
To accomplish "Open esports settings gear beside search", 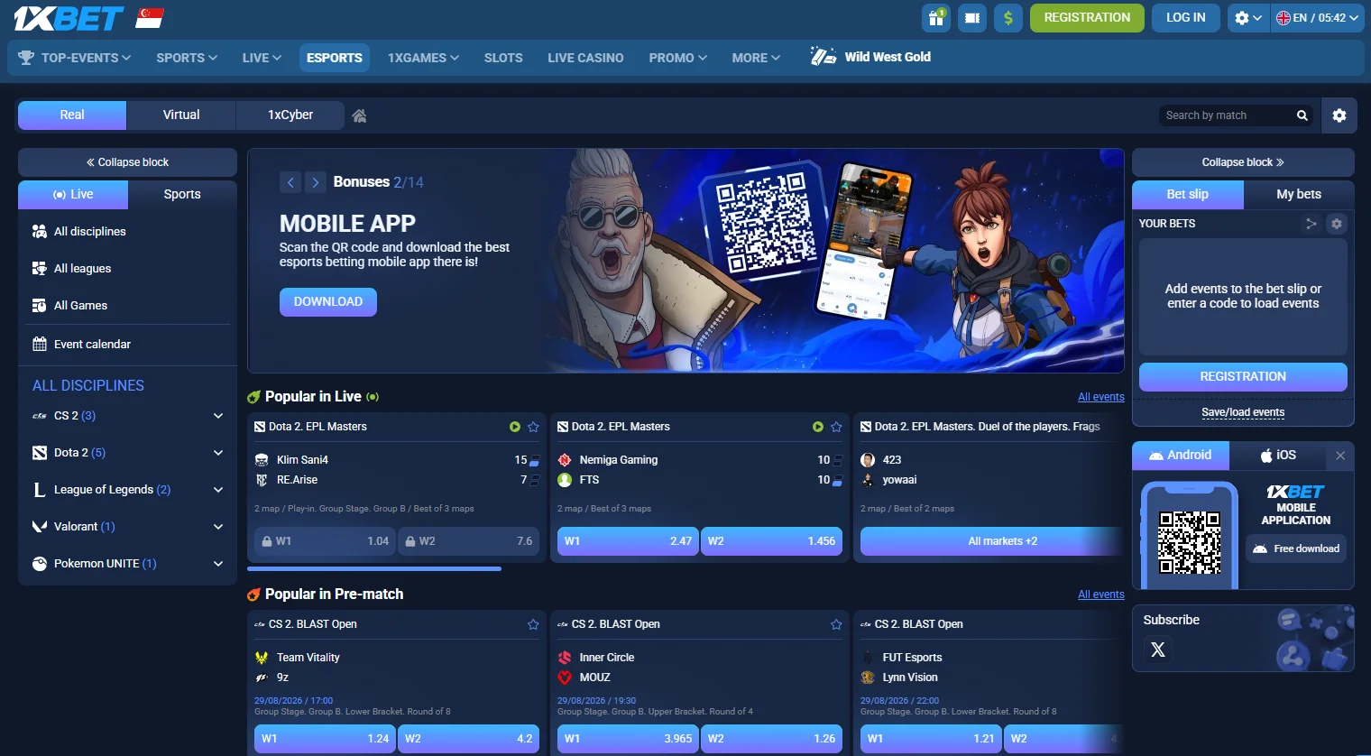I will click(1339, 115).
